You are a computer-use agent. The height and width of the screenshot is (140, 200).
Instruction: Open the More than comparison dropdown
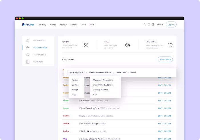click(x=121, y=72)
